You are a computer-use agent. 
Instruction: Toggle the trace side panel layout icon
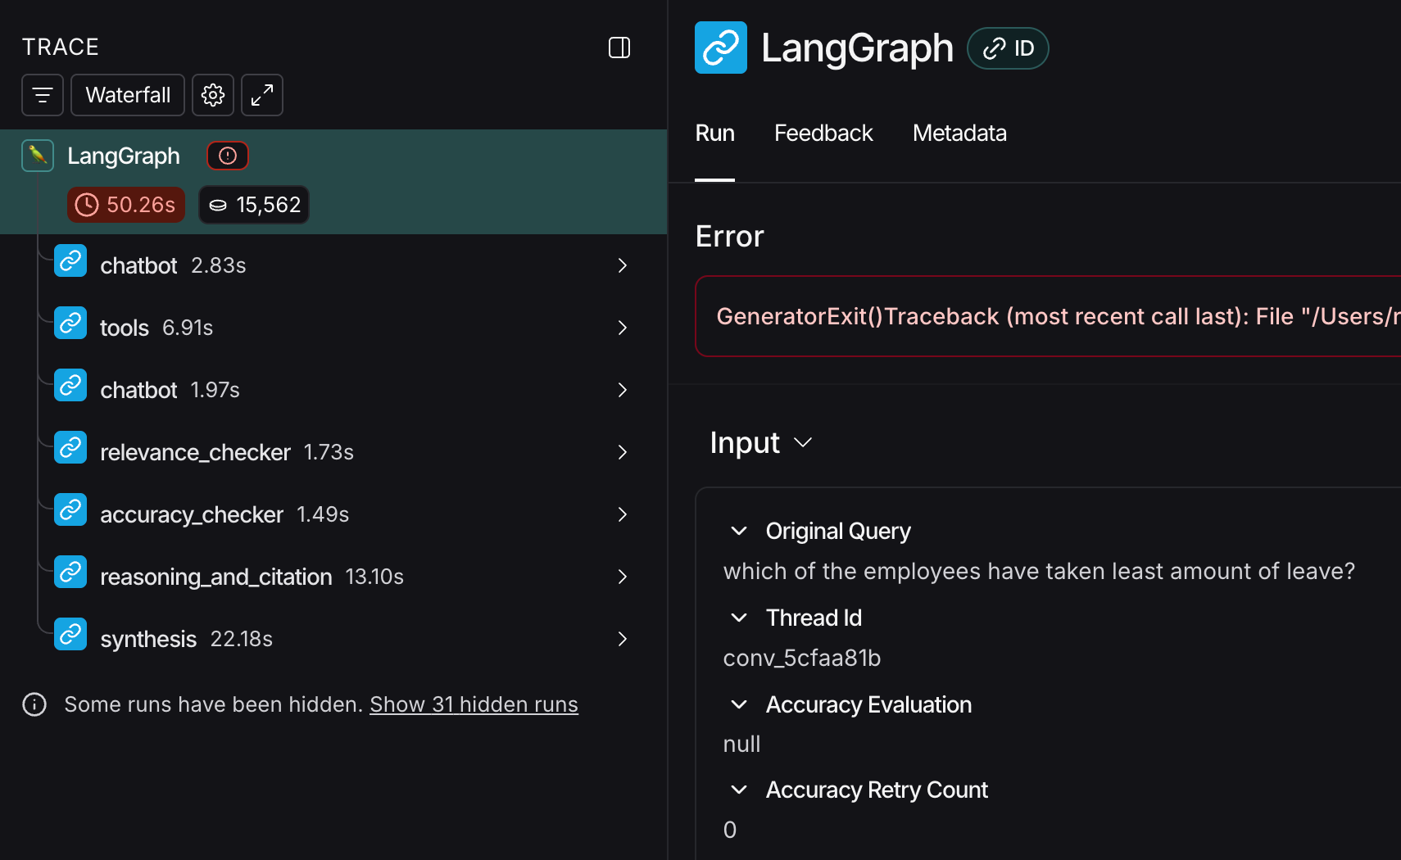(619, 48)
